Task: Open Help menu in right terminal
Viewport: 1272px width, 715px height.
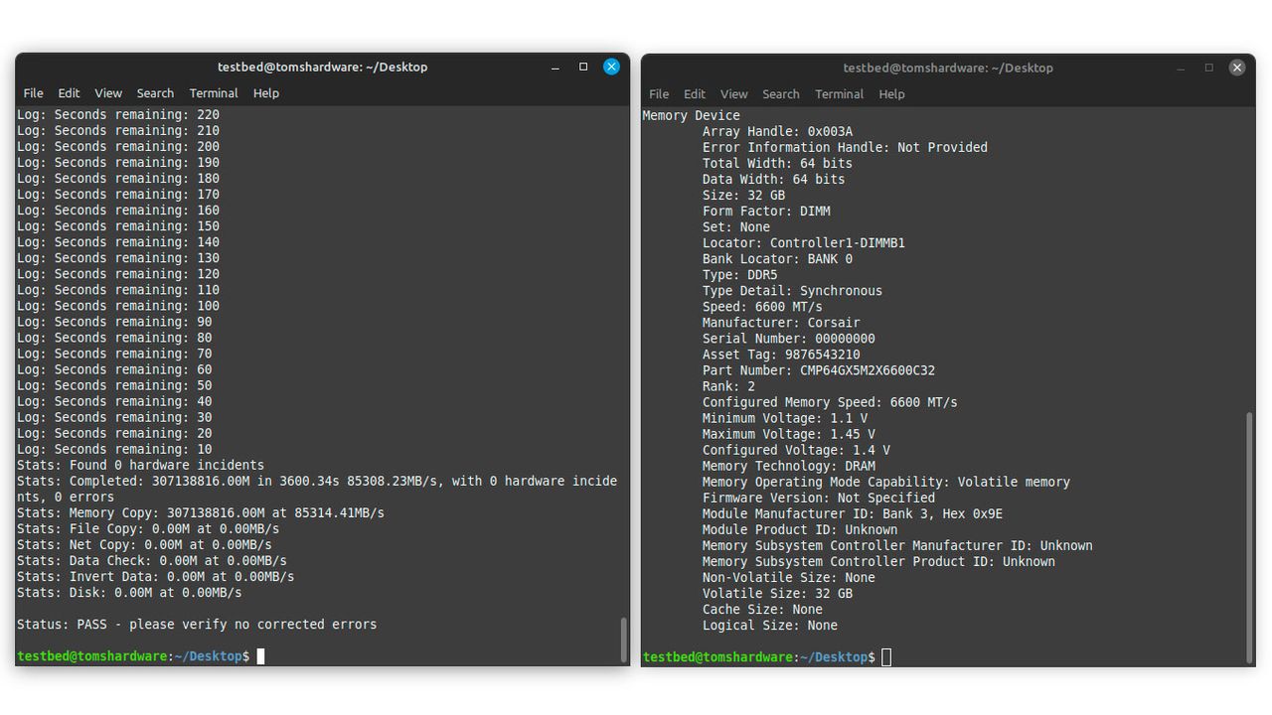Action: click(x=892, y=94)
